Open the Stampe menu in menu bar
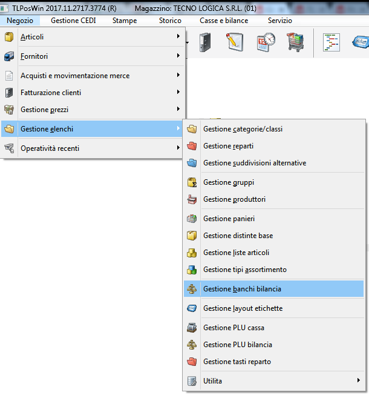The image size is (369, 395). [125, 21]
